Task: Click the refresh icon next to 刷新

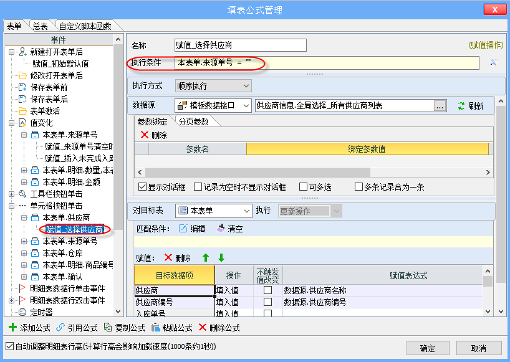Action: coord(461,106)
